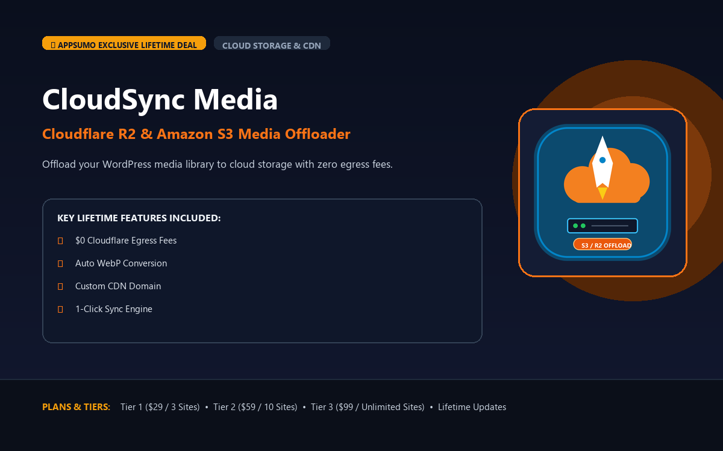
Task: Click the rocket icon in the app logo
Action: pyautogui.click(x=602, y=167)
